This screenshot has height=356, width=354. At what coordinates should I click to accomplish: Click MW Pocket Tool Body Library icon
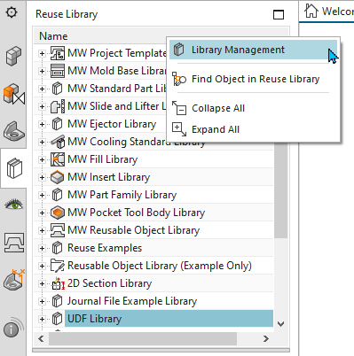[58, 213]
